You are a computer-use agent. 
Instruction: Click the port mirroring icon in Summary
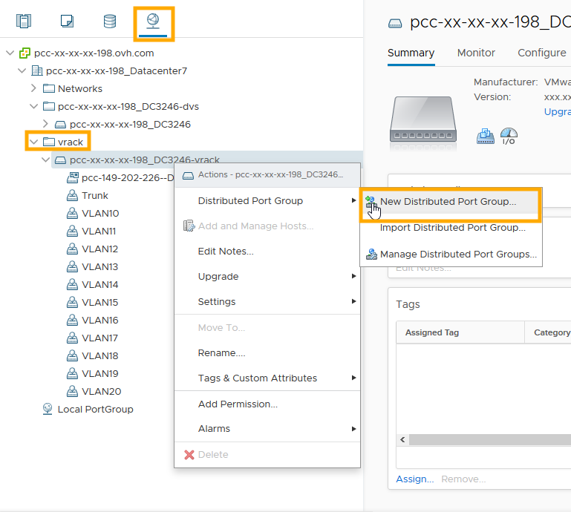(x=486, y=137)
